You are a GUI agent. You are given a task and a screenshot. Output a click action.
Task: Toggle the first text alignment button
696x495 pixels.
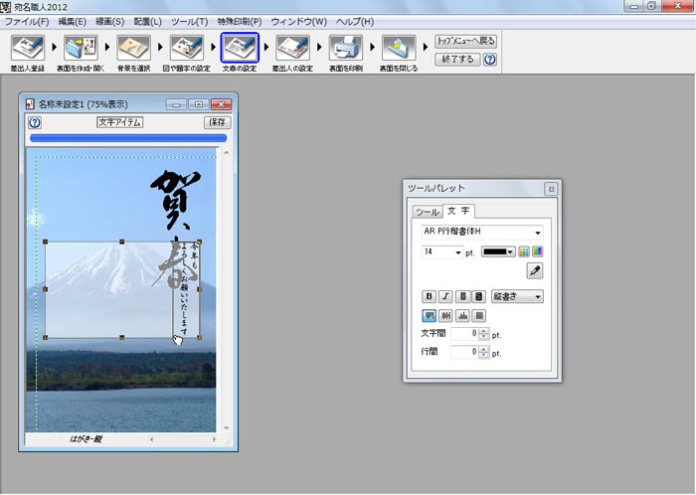pos(430,316)
